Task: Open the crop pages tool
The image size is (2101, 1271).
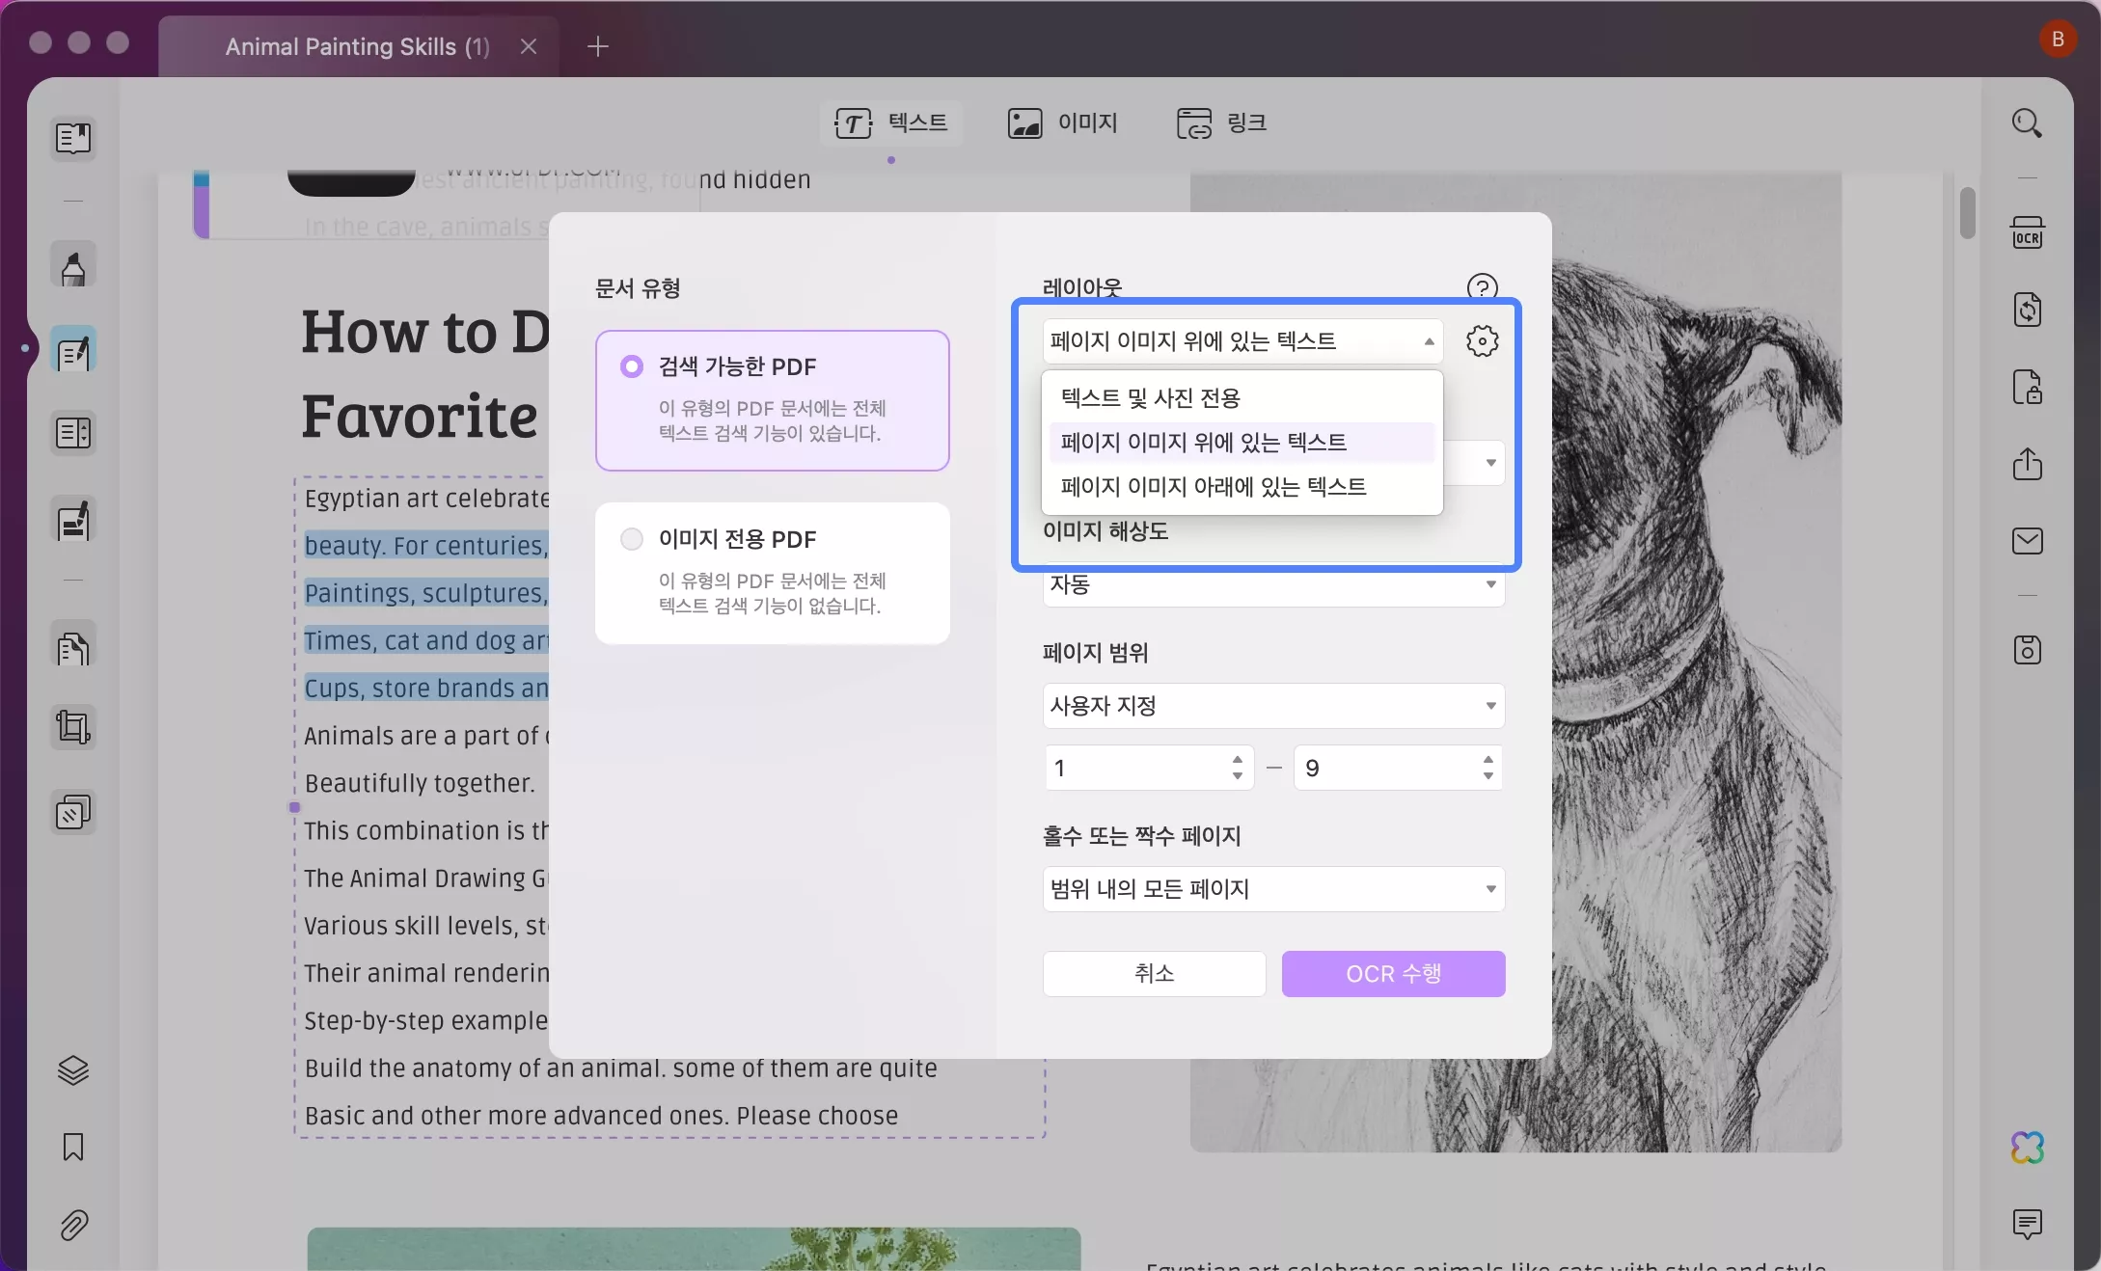Action: [x=73, y=727]
